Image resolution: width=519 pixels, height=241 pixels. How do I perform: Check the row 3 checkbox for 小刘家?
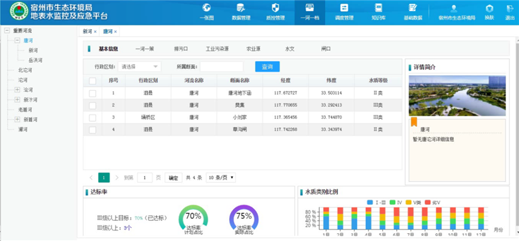point(93,118)
